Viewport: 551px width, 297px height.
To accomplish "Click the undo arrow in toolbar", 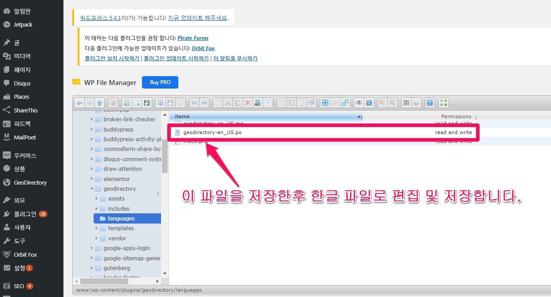I will pyautogui.click(x=194, y=103).
